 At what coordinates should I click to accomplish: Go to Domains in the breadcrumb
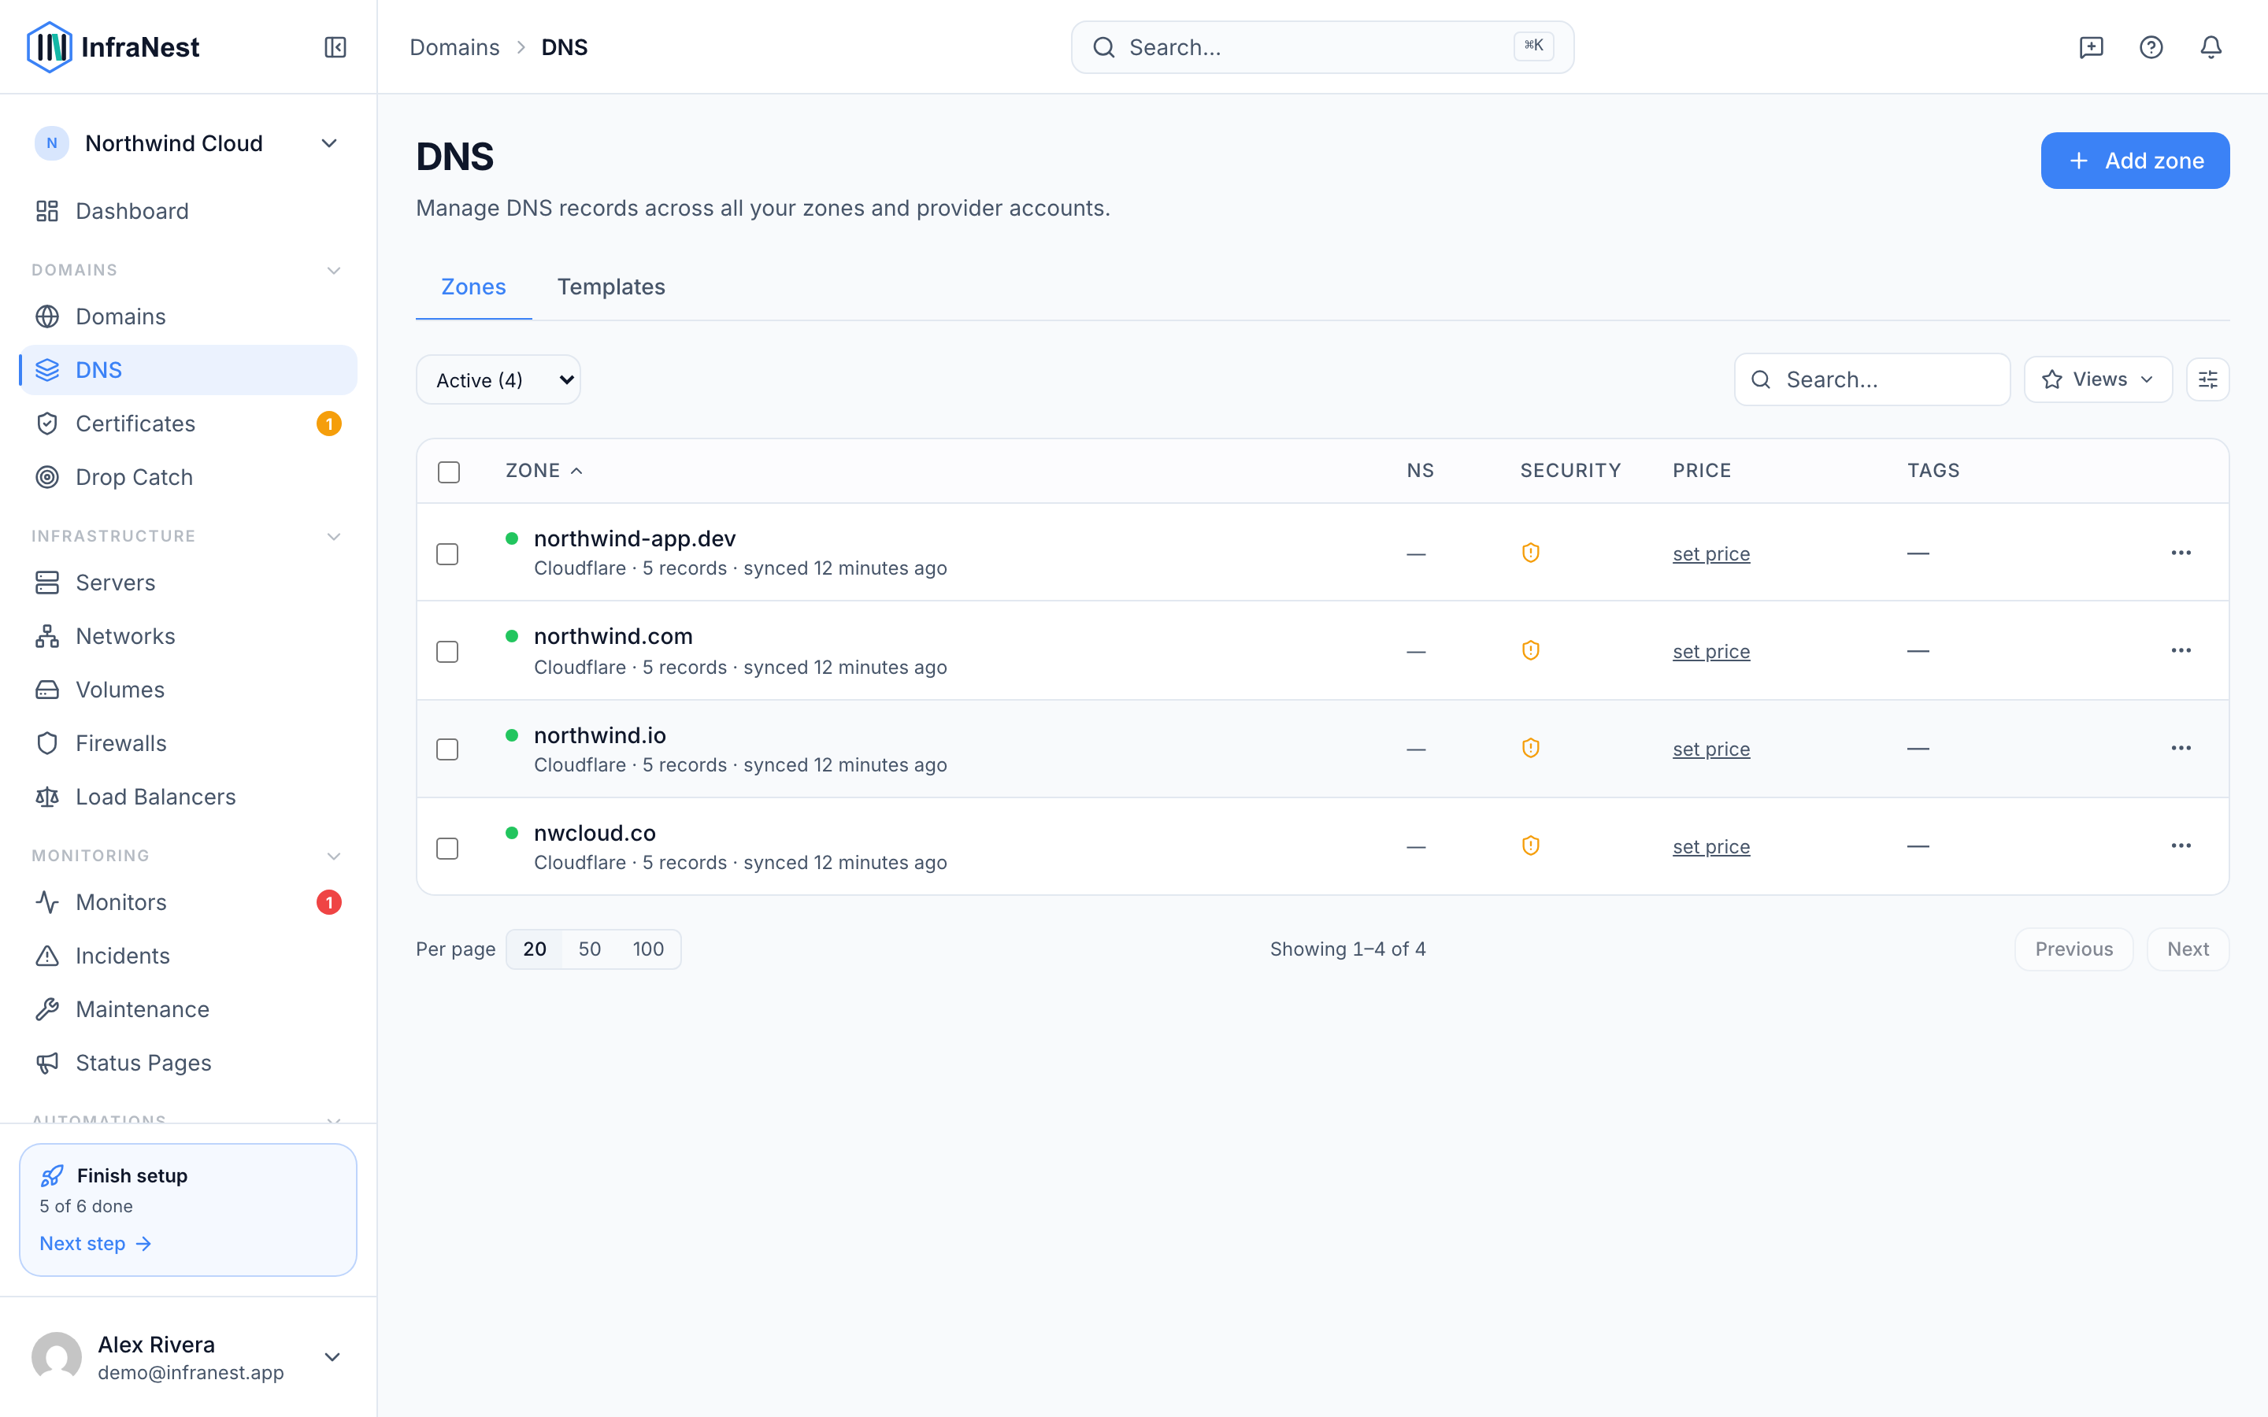point(454,47)
